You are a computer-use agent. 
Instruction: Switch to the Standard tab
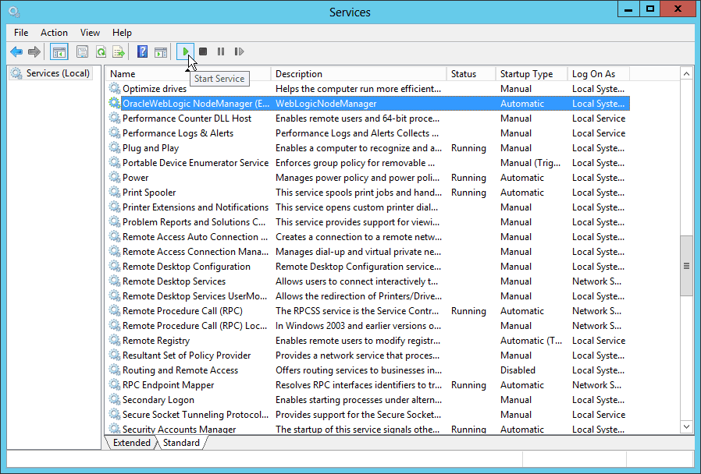(x=181, y=443)
